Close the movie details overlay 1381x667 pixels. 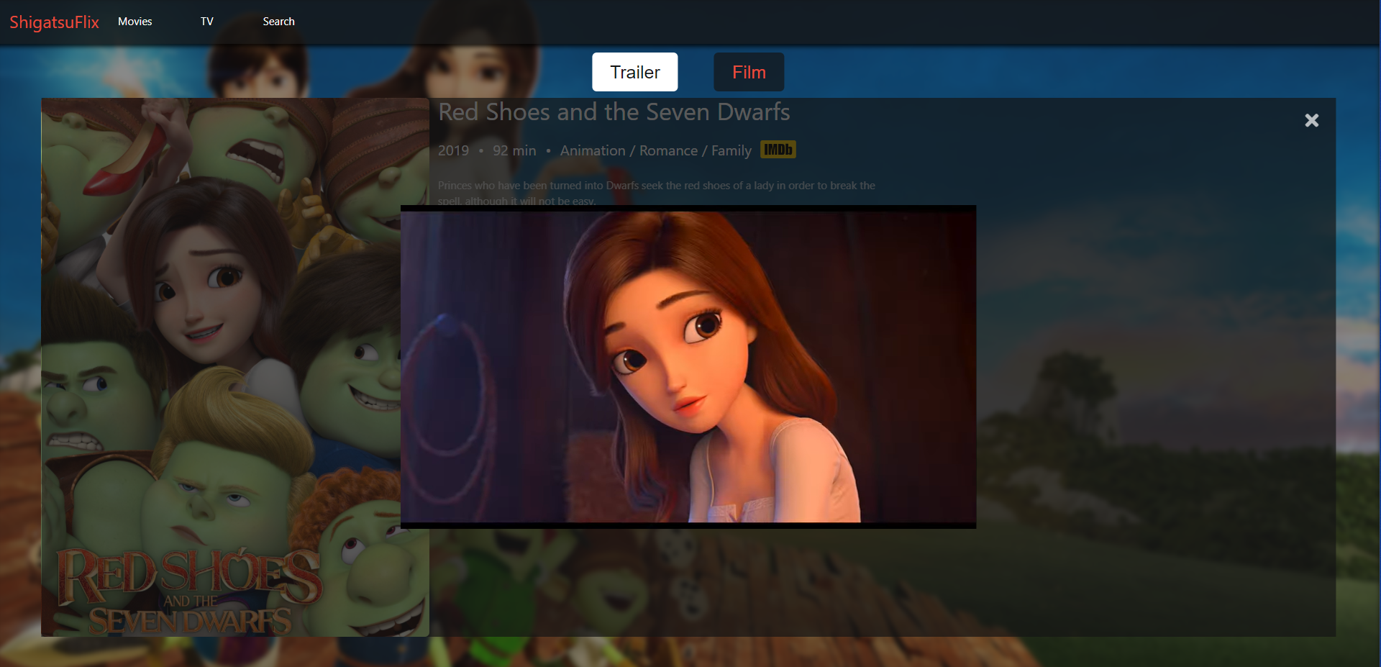[x=1312, y=120]
